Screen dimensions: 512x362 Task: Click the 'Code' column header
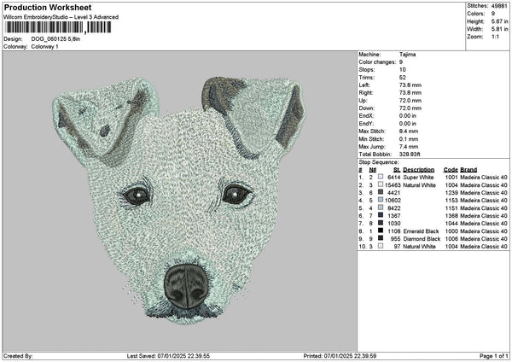[451, 170]
